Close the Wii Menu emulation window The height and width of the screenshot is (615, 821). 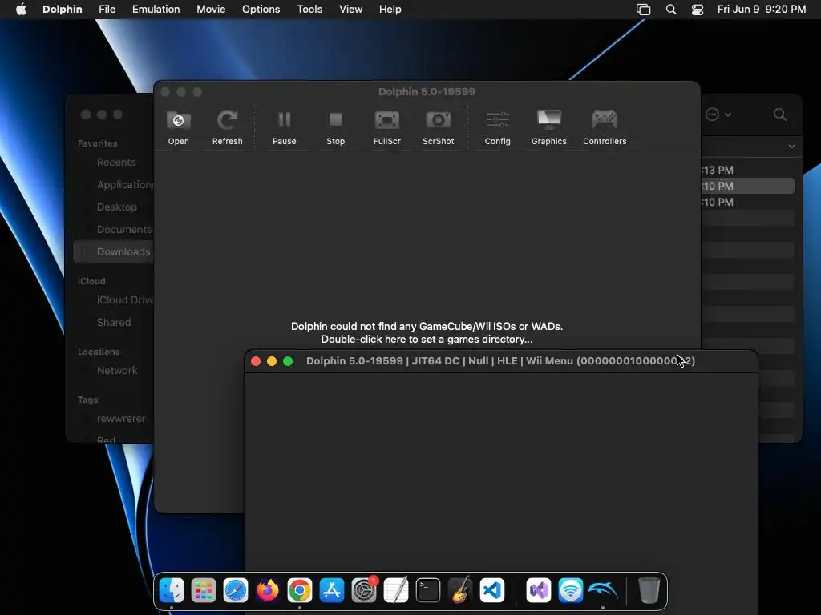[256, 361]
